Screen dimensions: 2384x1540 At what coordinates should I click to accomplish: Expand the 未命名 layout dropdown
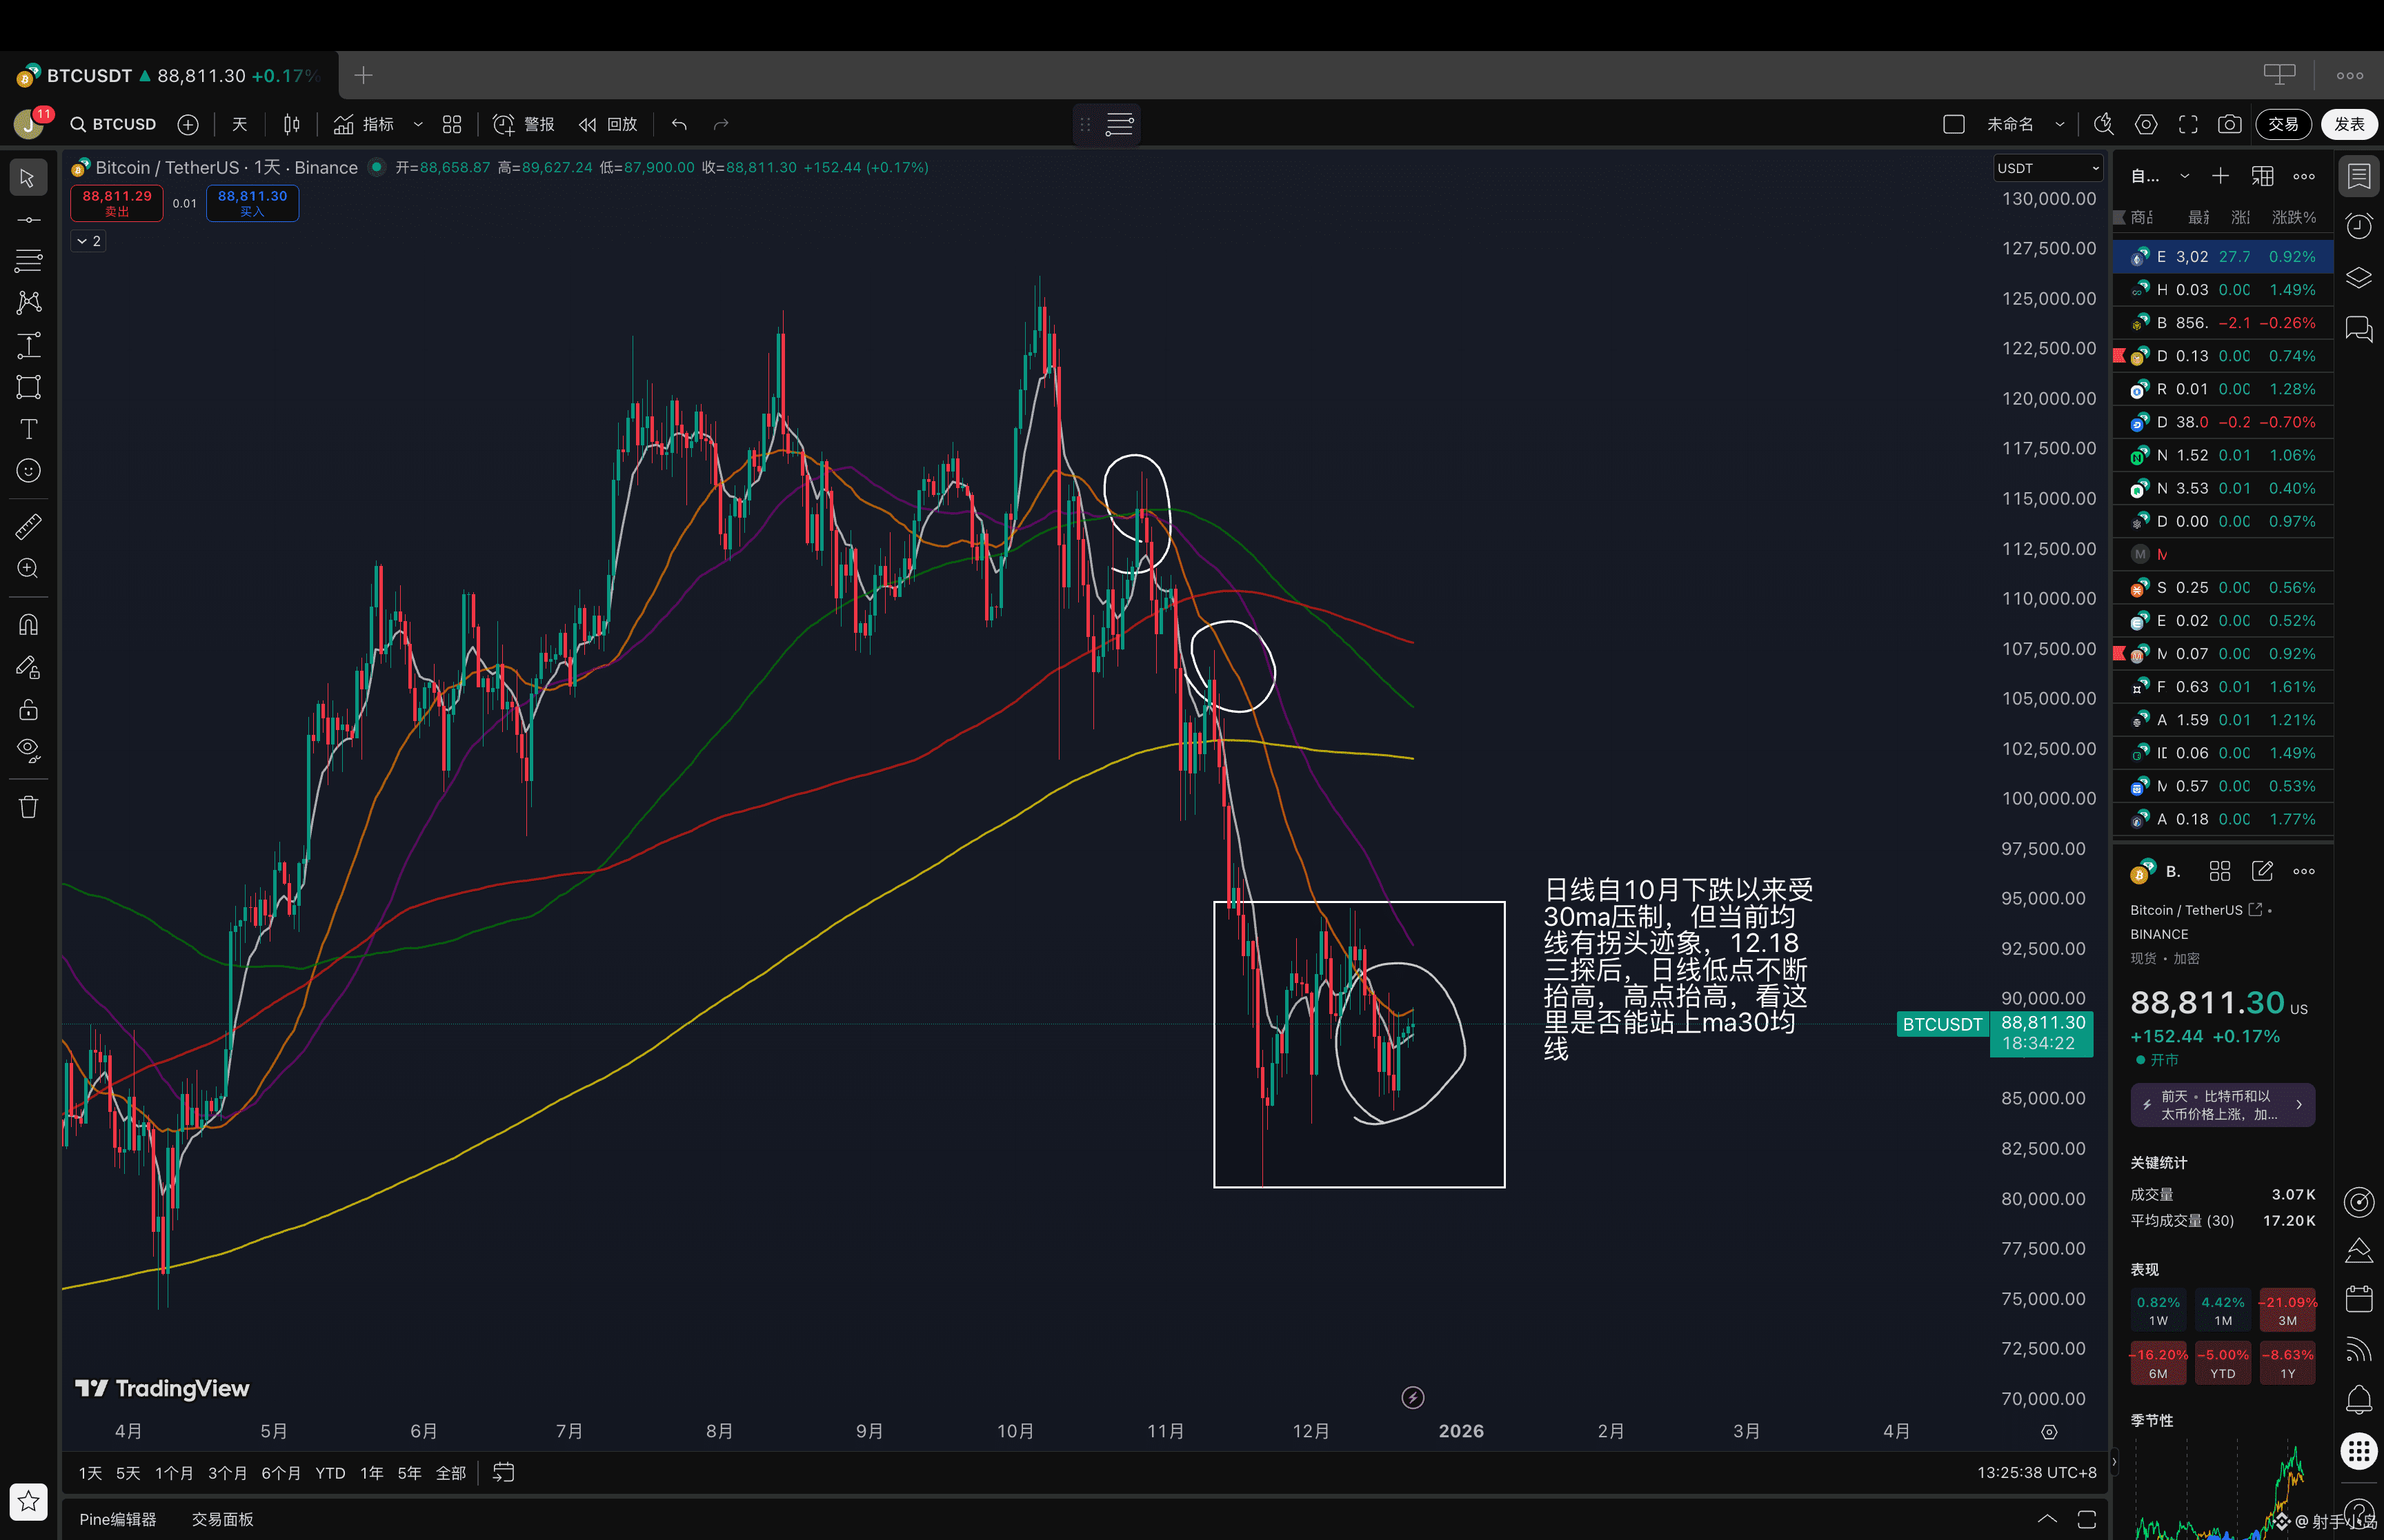click(2060, 124)
